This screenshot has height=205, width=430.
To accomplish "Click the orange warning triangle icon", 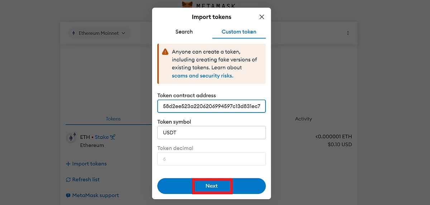I will [x=165, y=52].
